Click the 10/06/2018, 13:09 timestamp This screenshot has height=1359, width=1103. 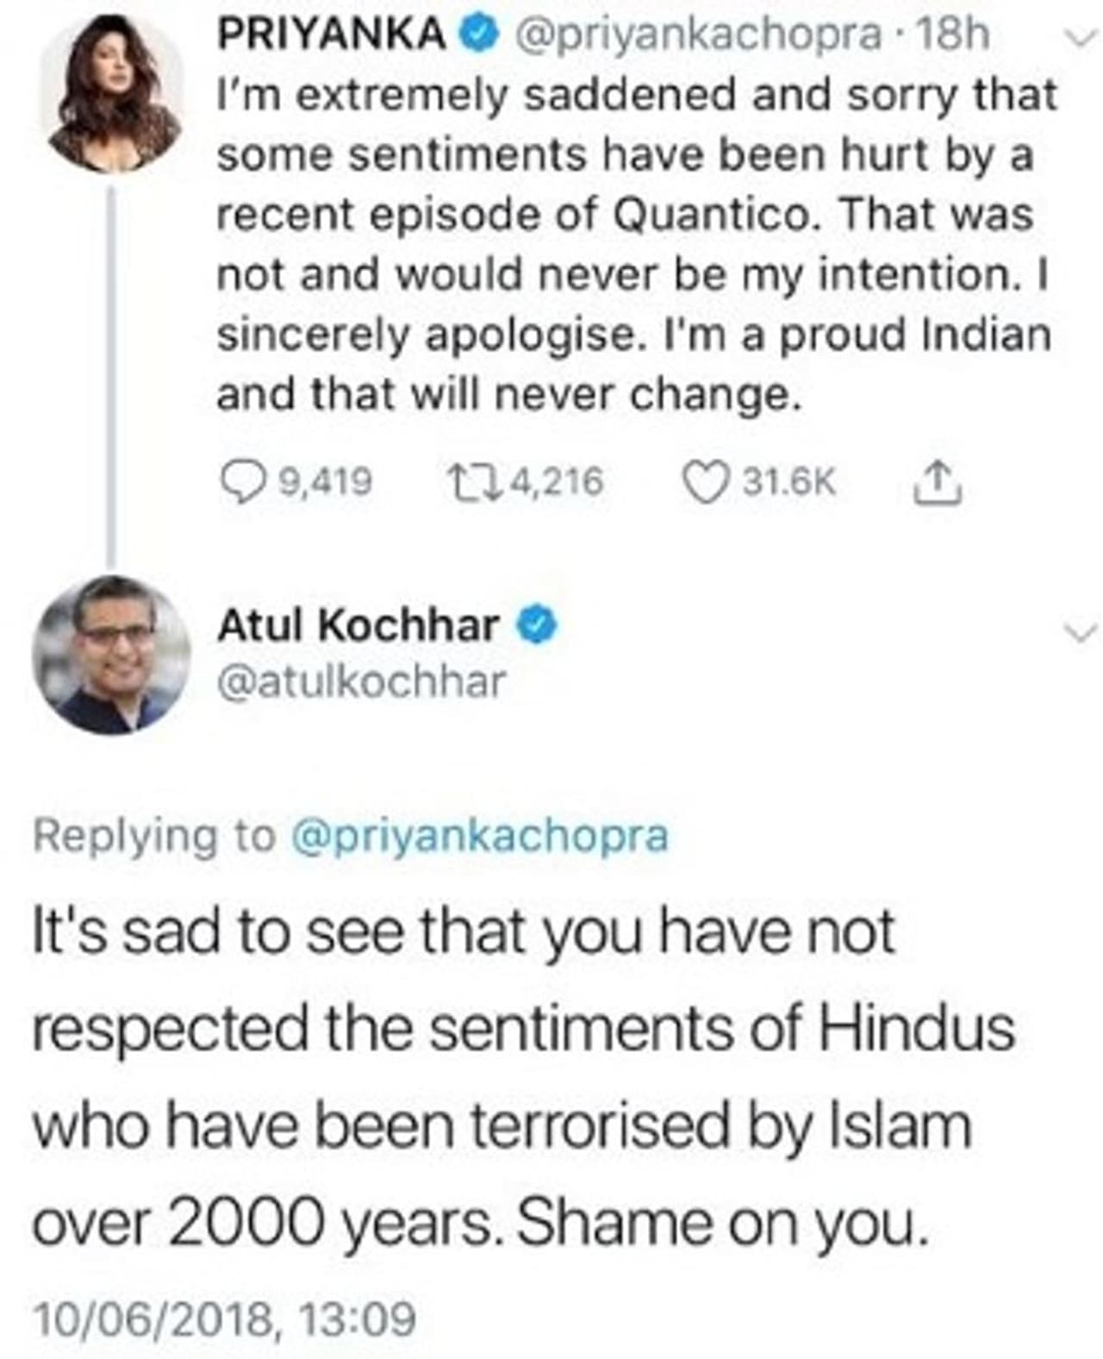click(x=224, y=1318)
